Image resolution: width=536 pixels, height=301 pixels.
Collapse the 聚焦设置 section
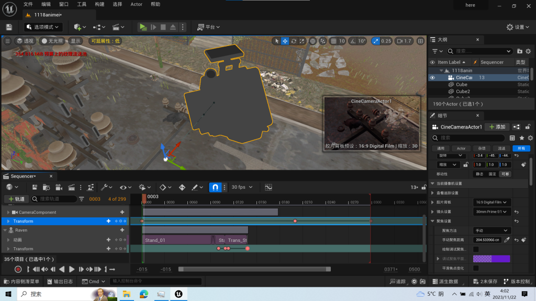432,221
